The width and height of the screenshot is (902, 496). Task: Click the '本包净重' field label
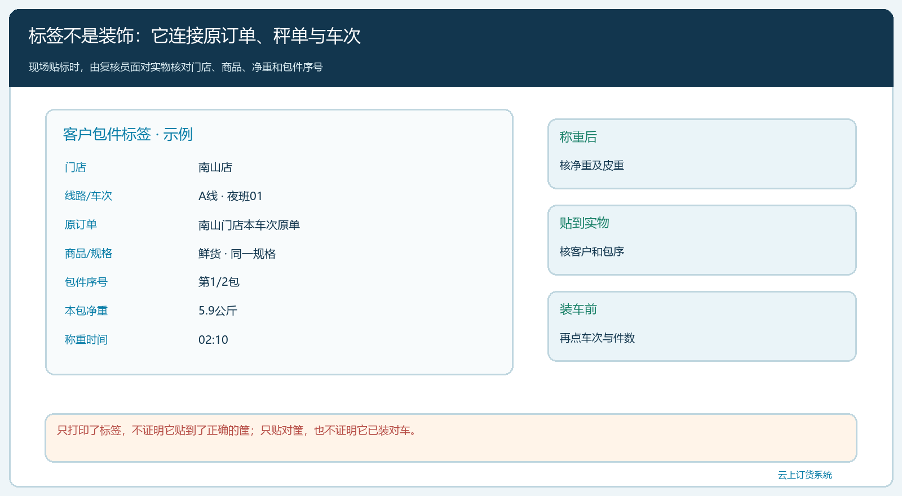pos(86,311)
